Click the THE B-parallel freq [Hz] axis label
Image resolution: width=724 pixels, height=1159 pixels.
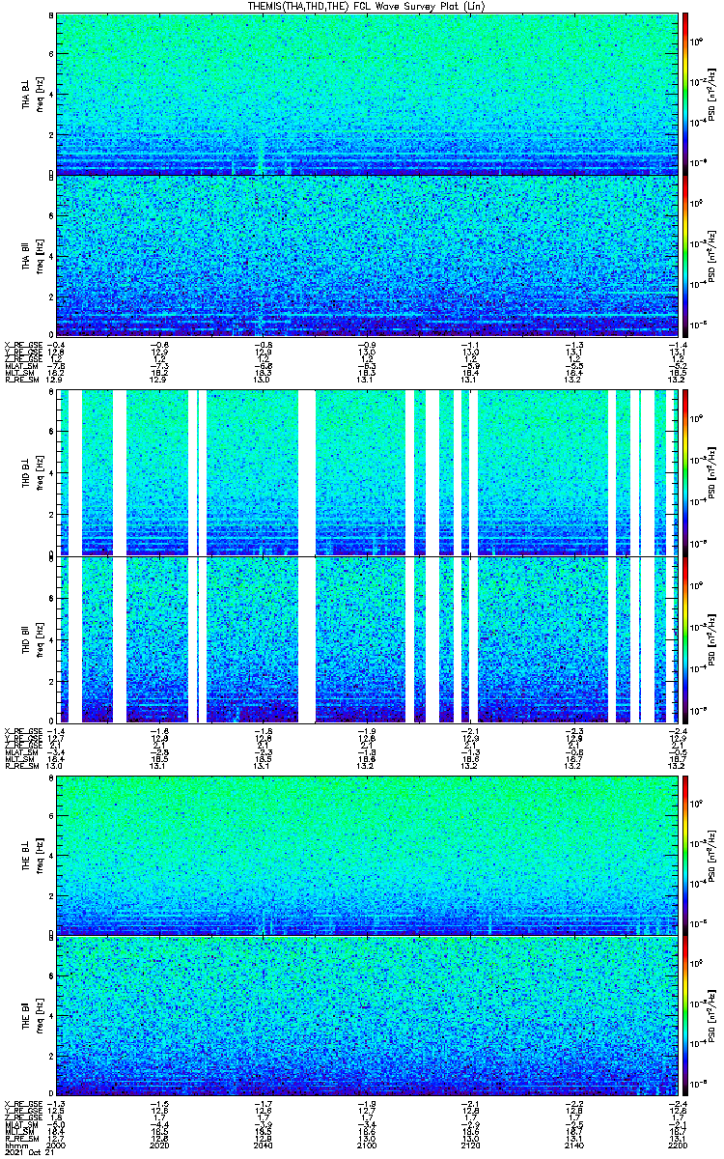[x=39, y=1016]
